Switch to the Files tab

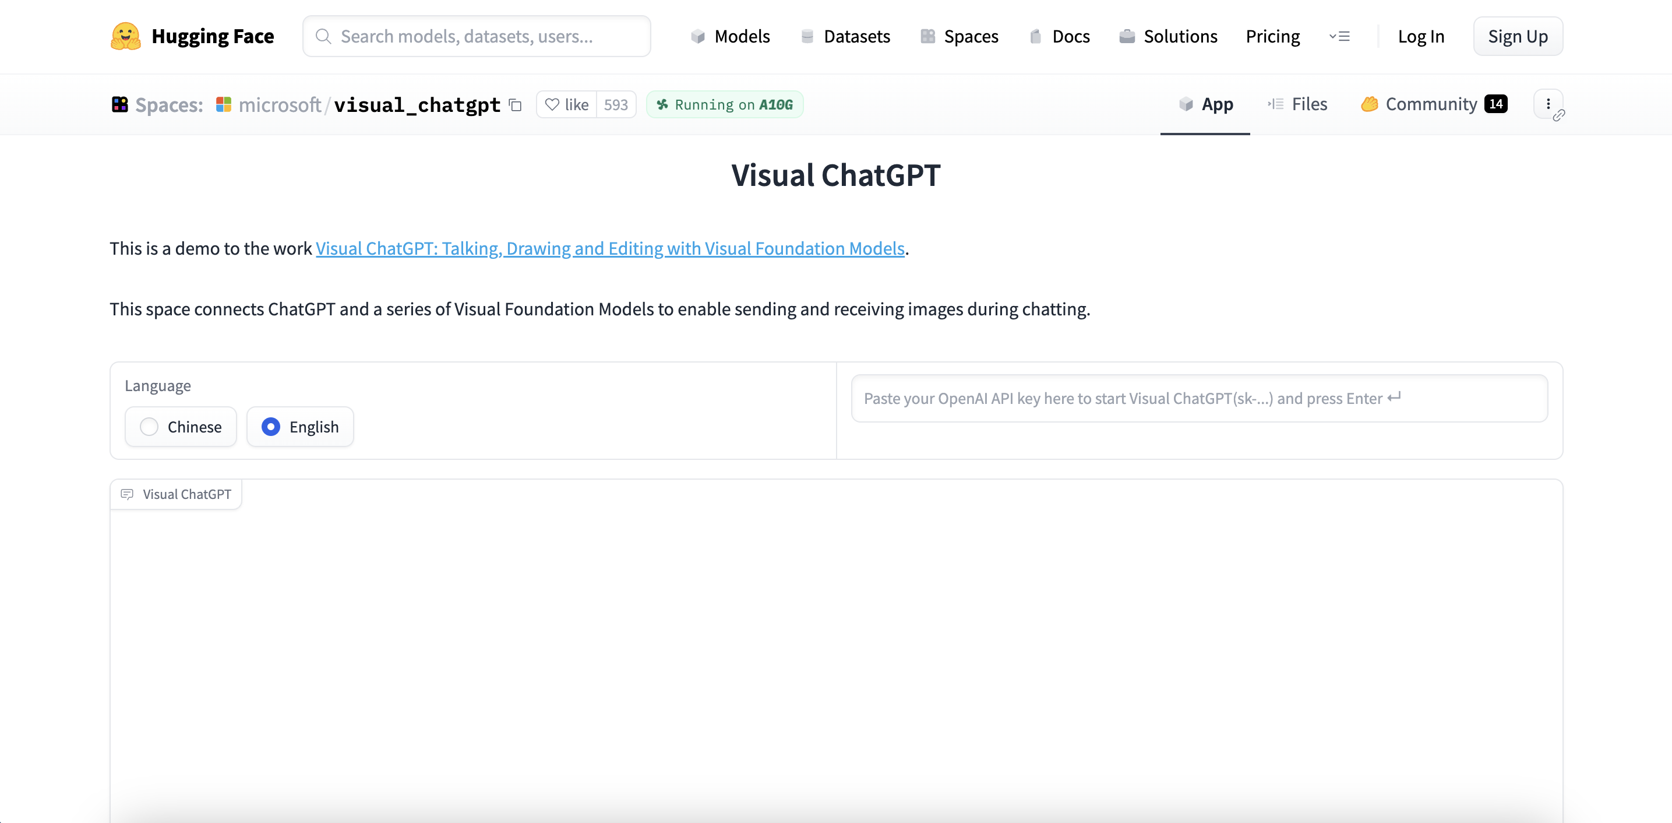point(1297,104)
